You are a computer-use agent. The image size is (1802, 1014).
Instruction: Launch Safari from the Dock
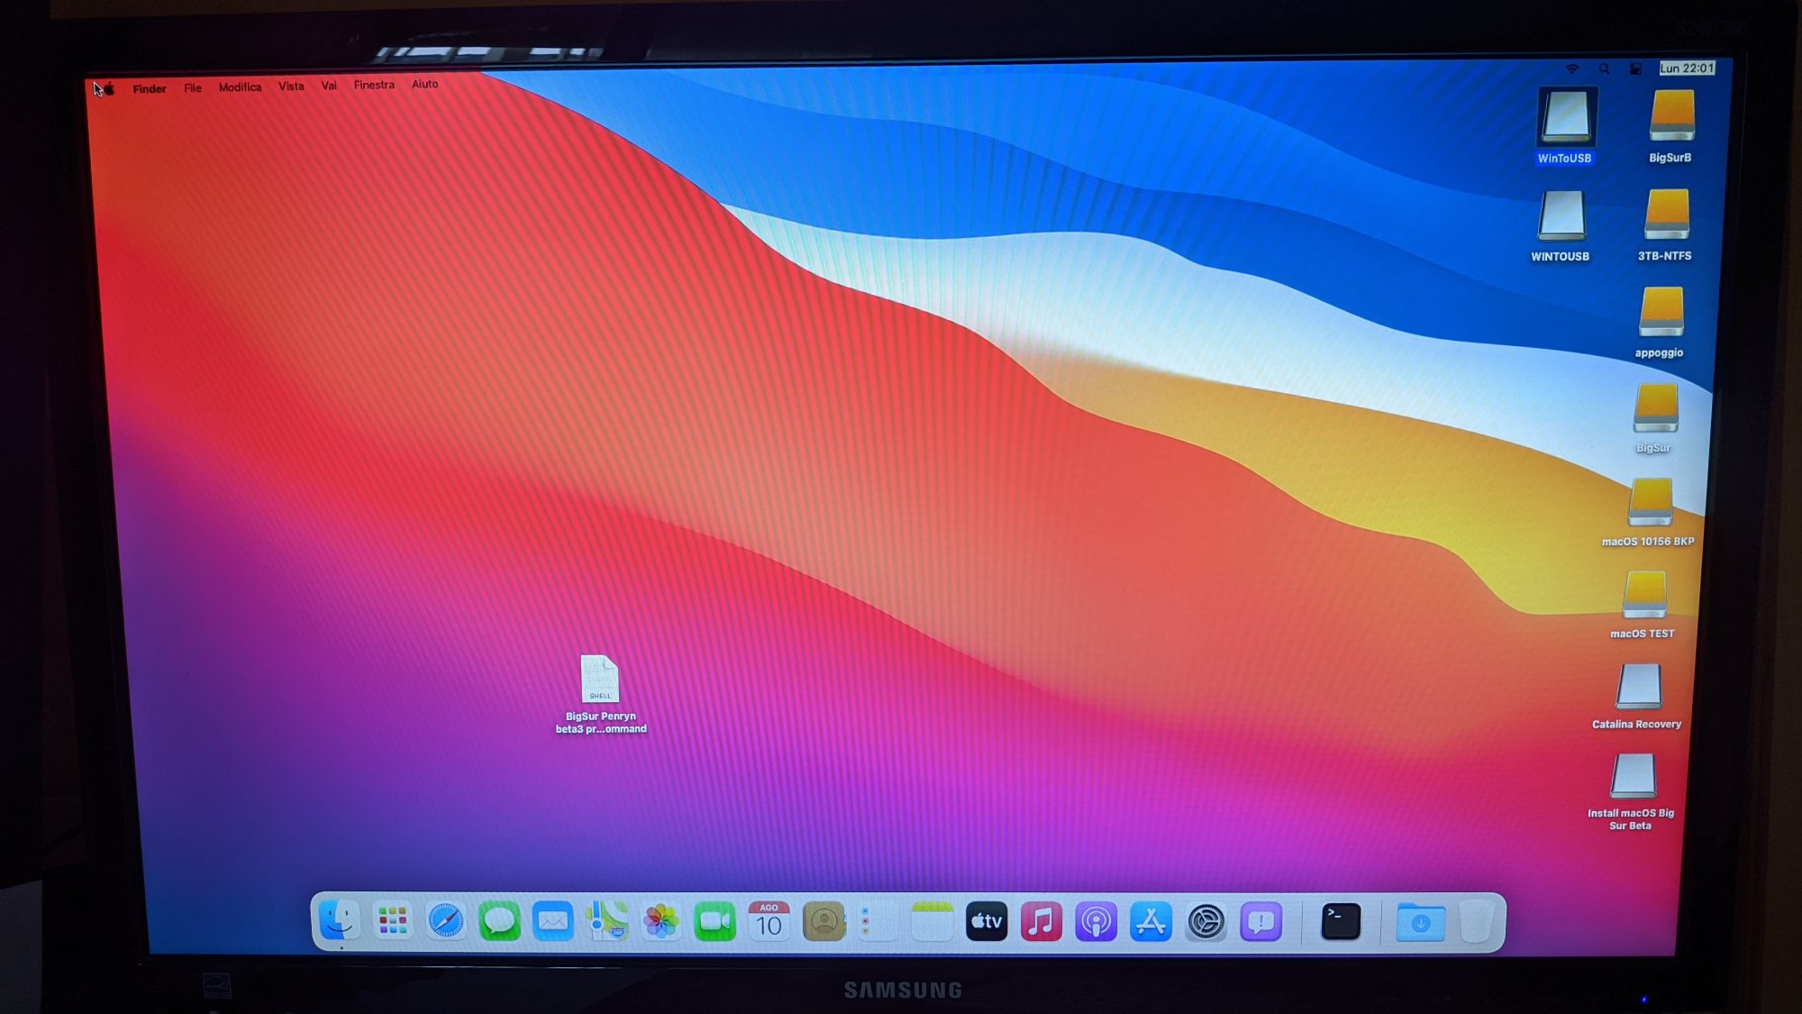point(446,922)
